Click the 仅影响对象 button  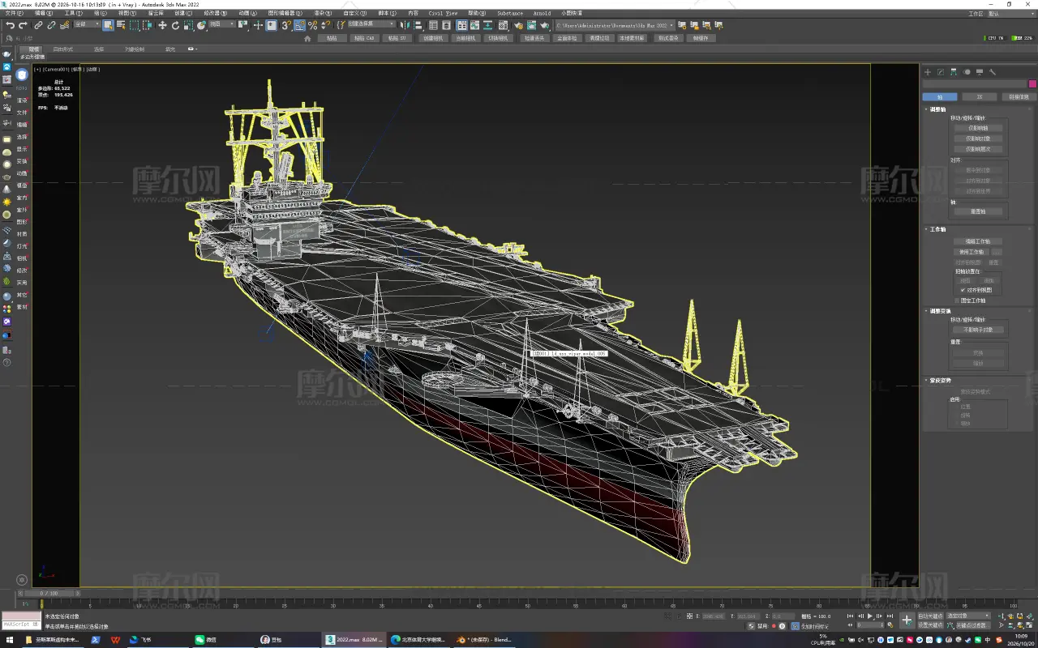pyautogui.click(x=978, y=139)
